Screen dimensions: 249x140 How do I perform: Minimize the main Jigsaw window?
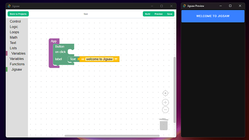(152, 6)
